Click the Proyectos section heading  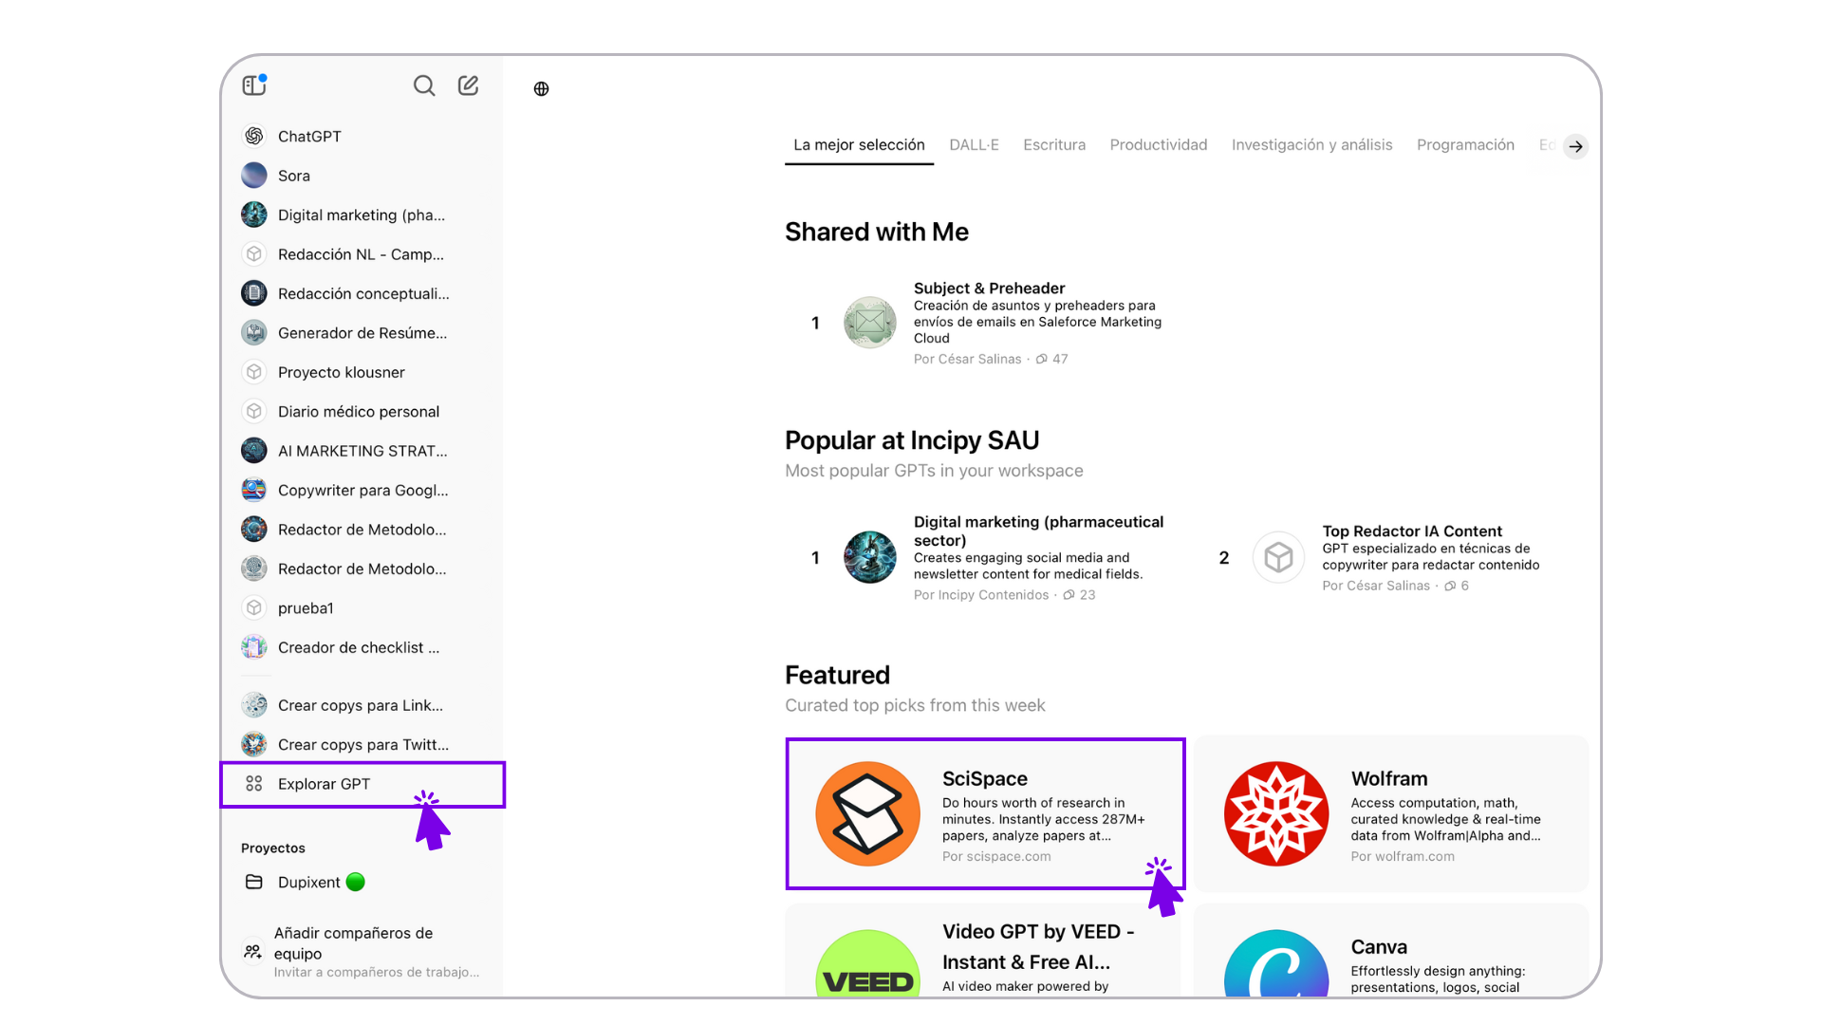click(273, 848)
